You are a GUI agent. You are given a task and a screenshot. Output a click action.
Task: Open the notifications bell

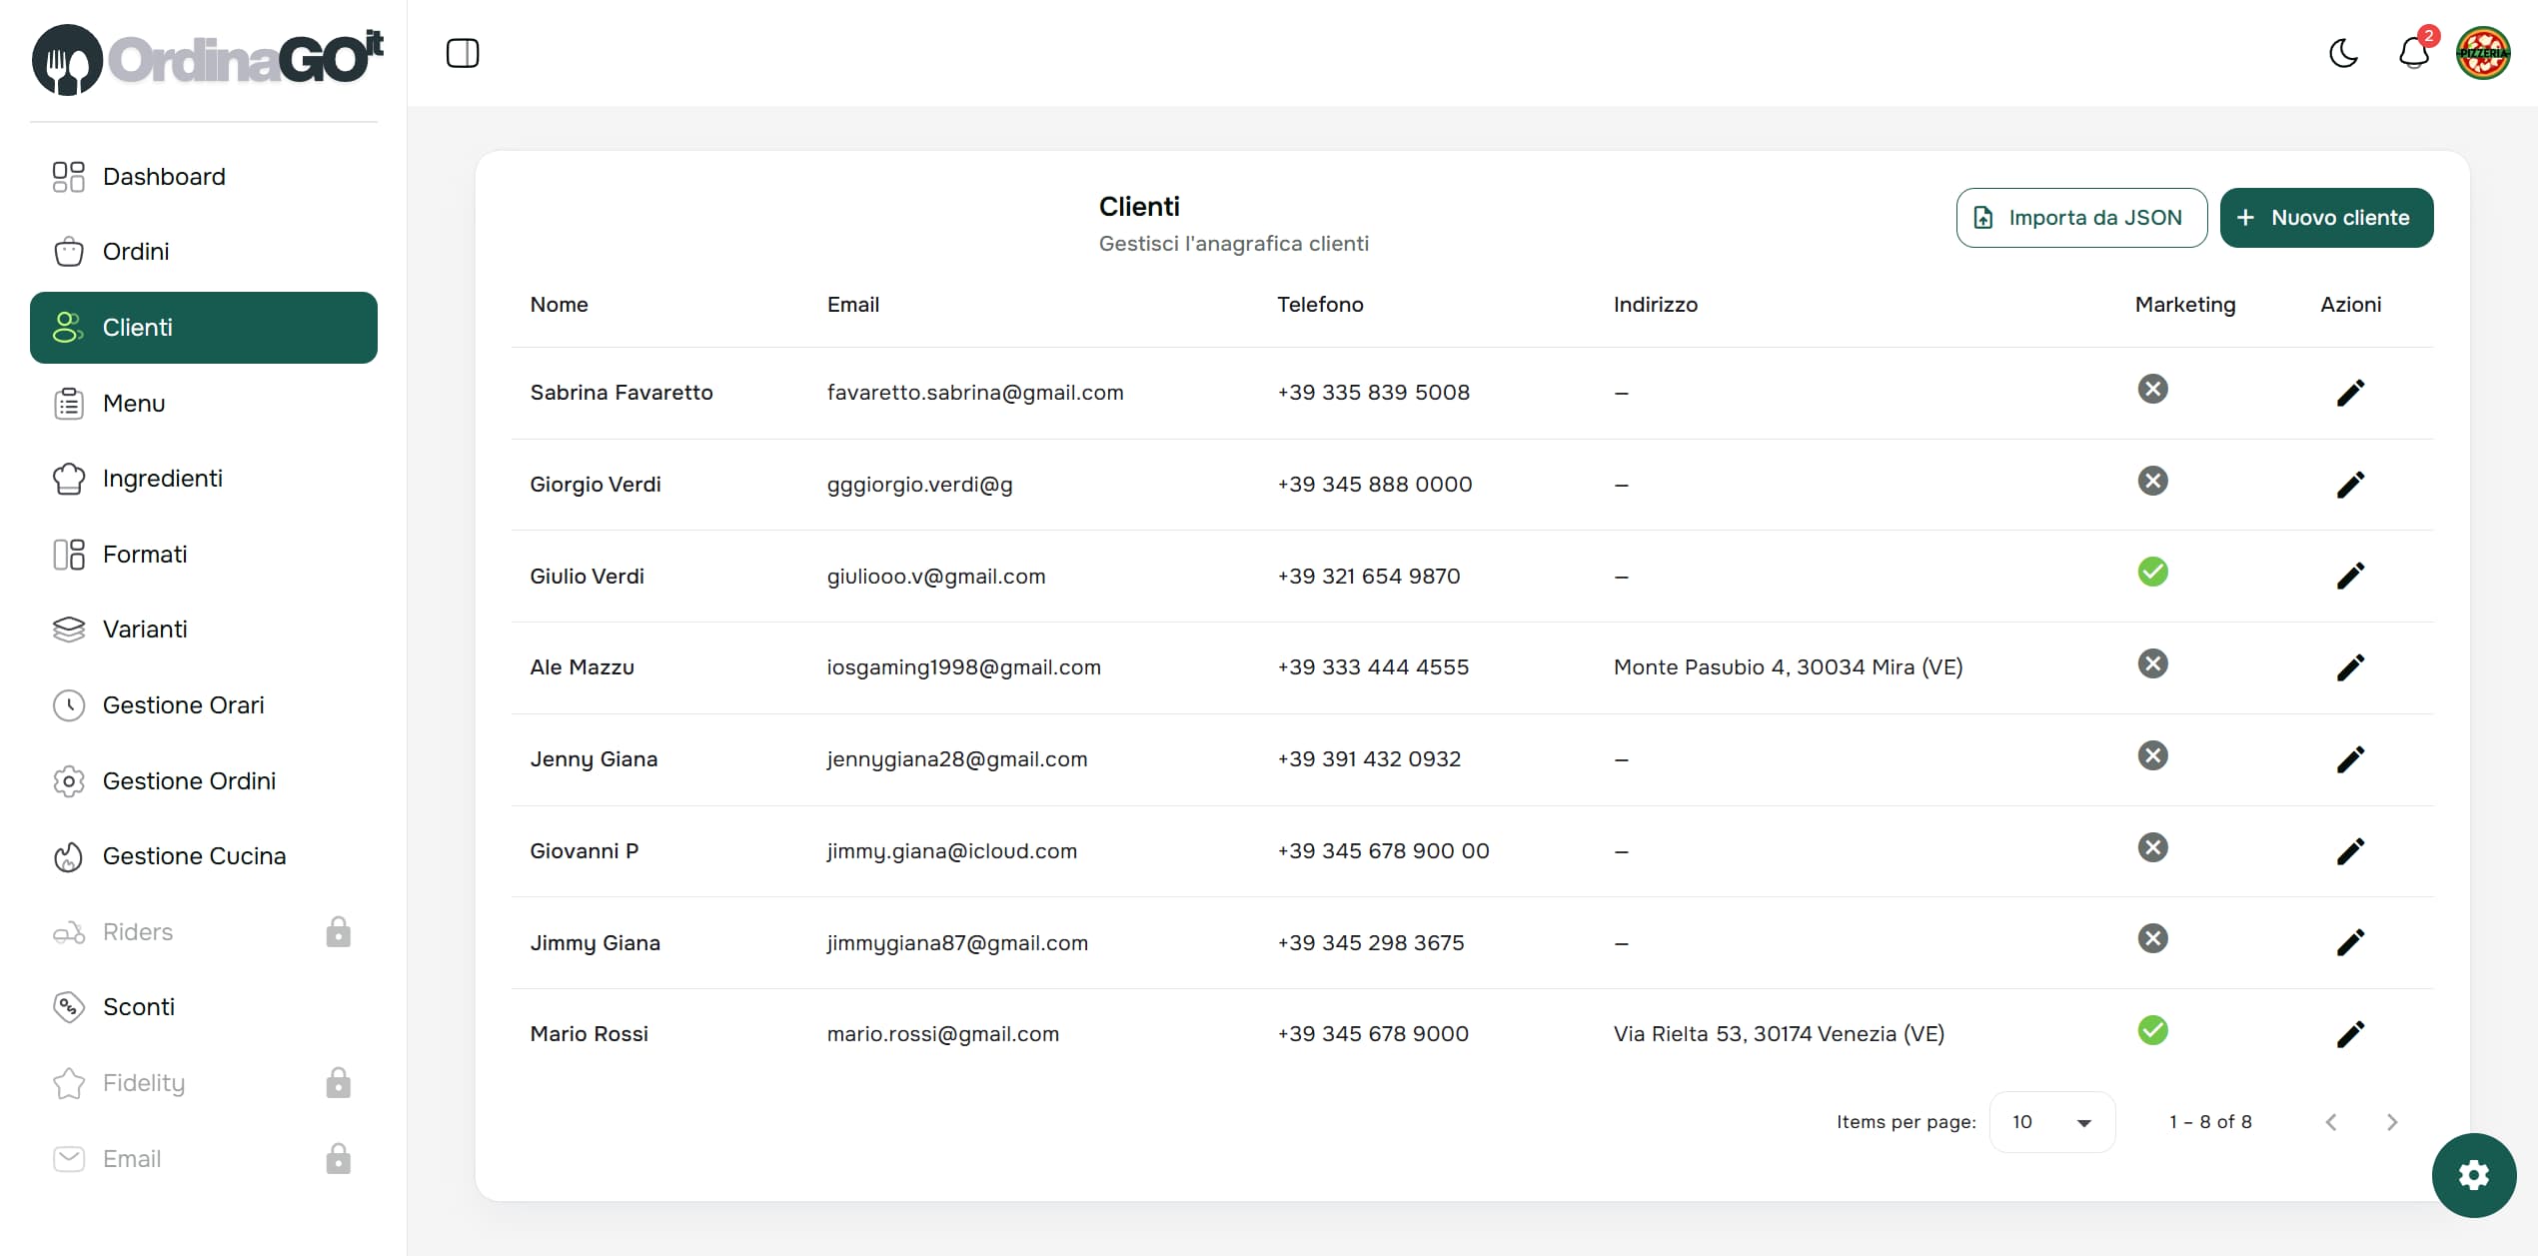[2414, 53]
